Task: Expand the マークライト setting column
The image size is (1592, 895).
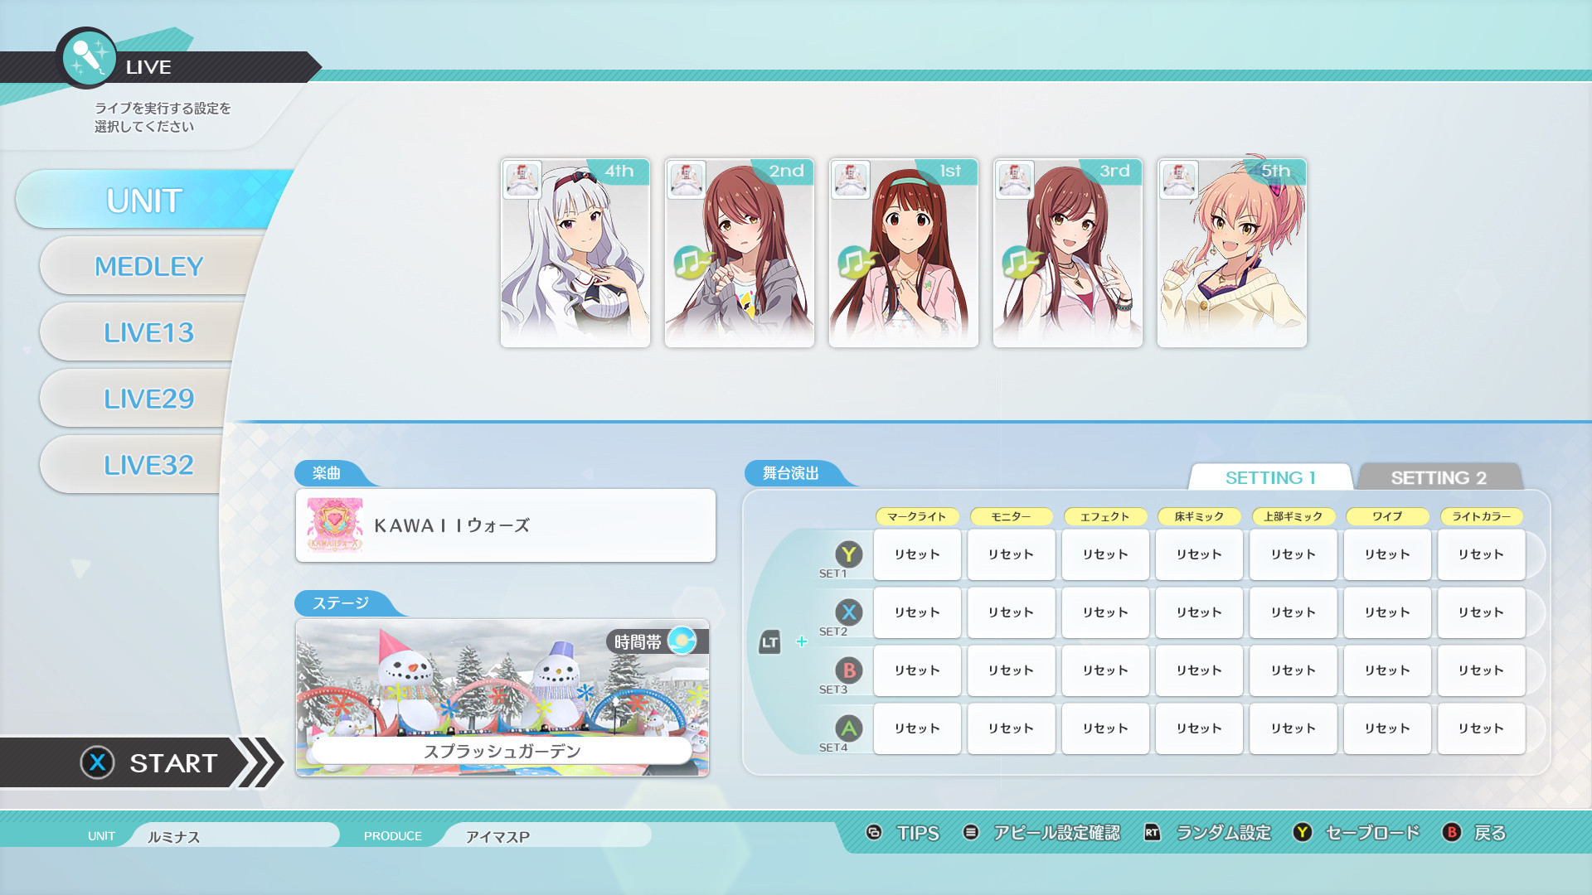Action: (x=917, y=516)
